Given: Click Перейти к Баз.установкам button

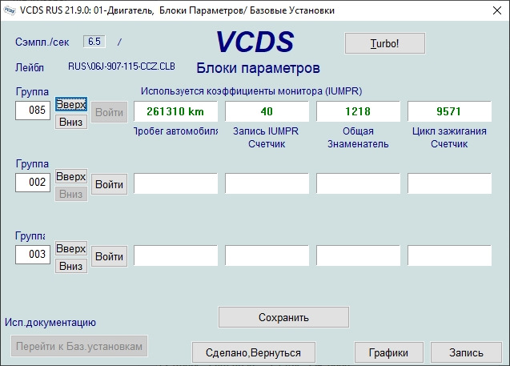Looking at the screenshot, I should (x=79, y=346).
